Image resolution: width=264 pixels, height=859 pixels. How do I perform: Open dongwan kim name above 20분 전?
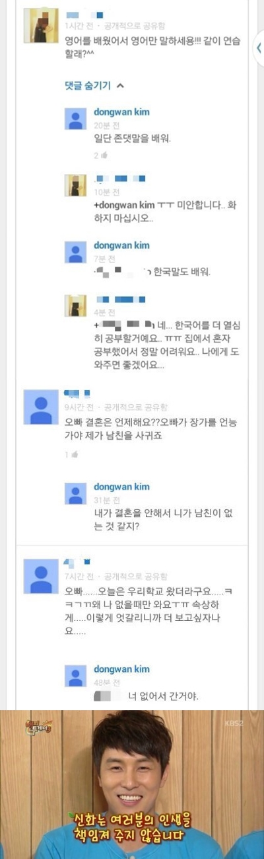pos(121,112)
